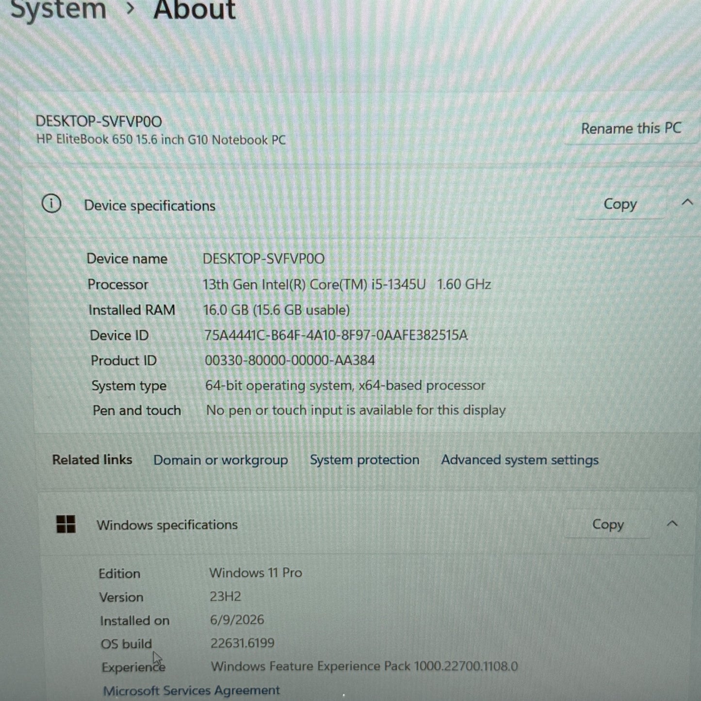Click the Processor value text
This screenshot has height=701, width=701.
tap(347, 284)
